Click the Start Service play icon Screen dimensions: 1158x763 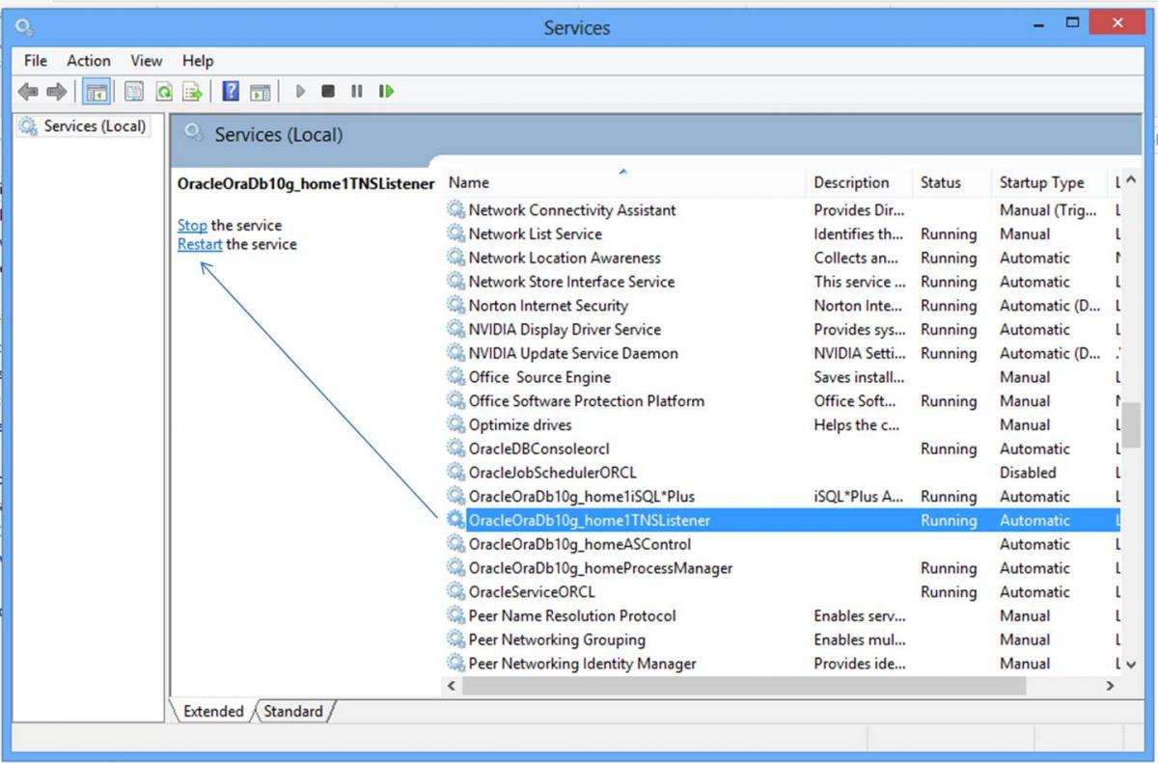(300, 92)
